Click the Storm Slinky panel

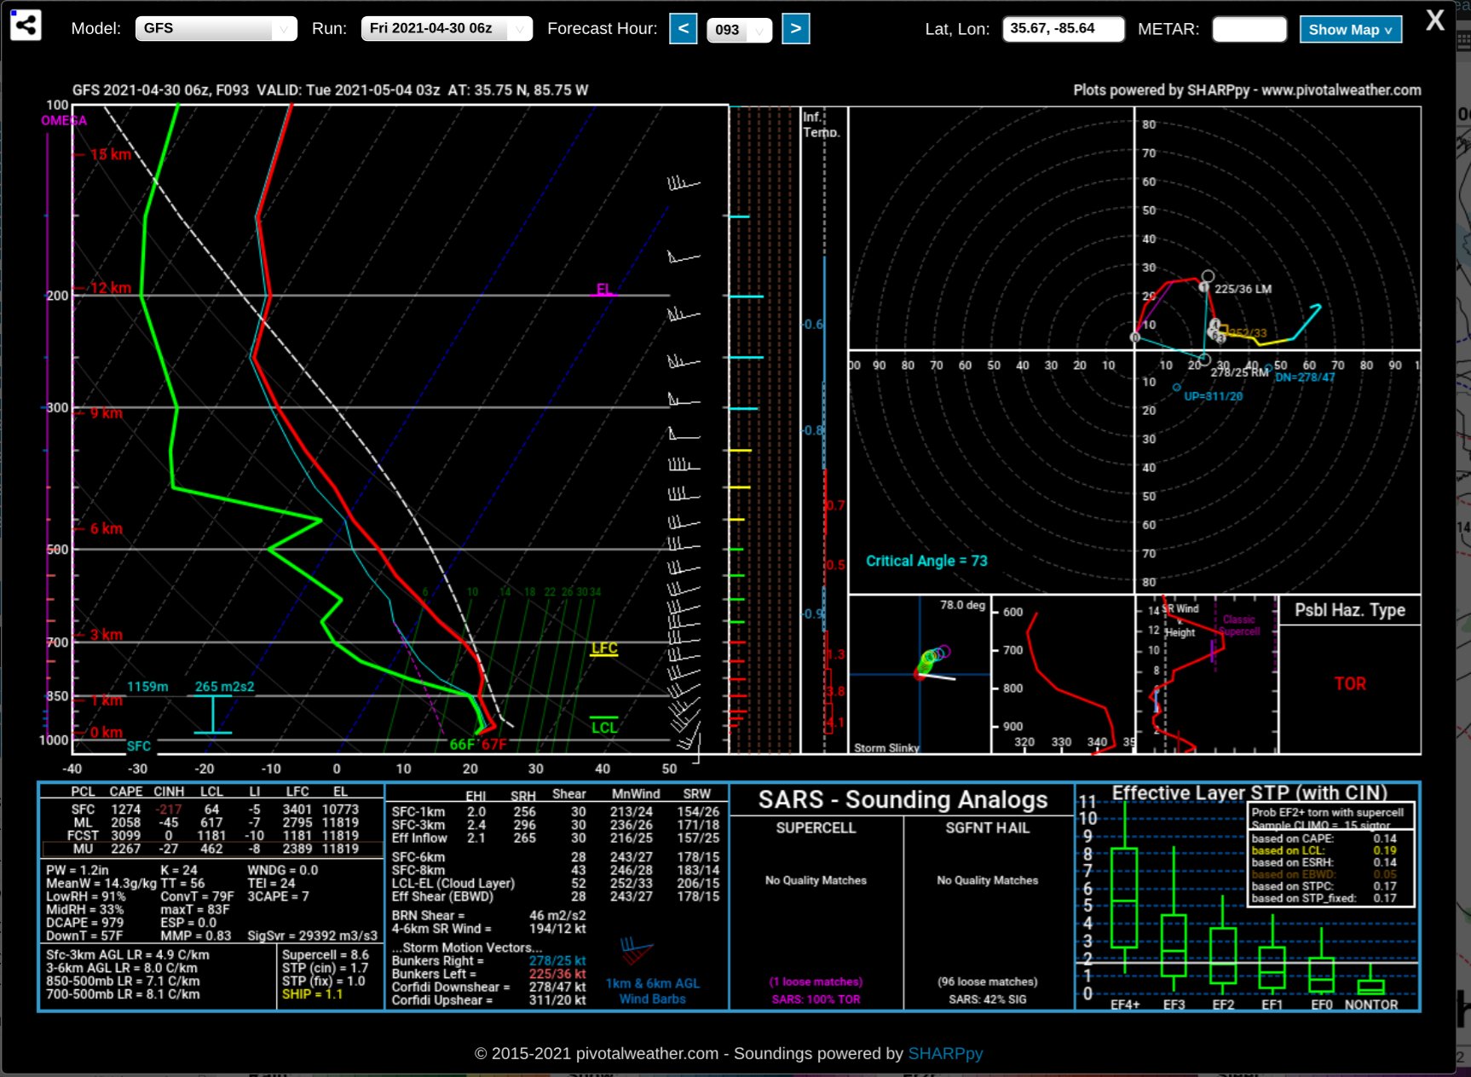click(x=920, y=674)
